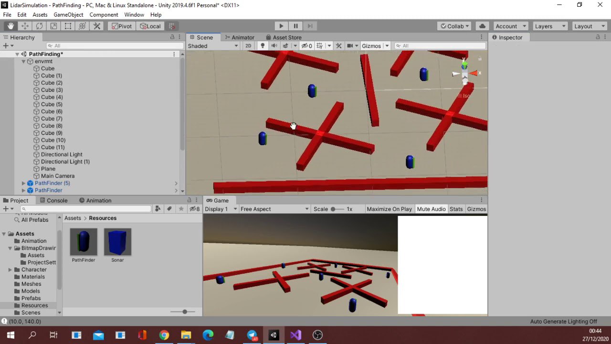This screenshot has height=344, width=611.
Task: Expand PathFinder (5) in Hierarchy
Action: [x=23, y=183]
